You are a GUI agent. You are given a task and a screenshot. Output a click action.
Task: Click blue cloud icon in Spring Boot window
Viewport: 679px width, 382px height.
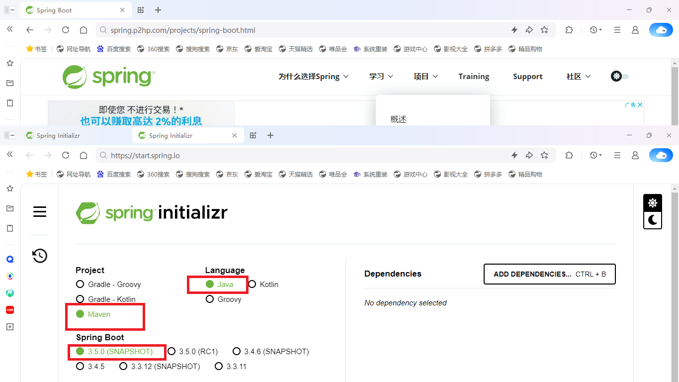[x=661, y=30]
